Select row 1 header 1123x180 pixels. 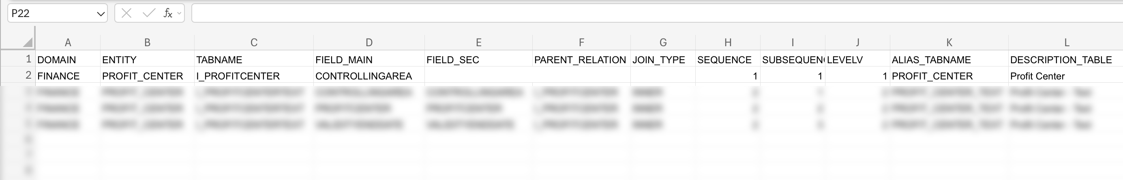tap(28, 59)
